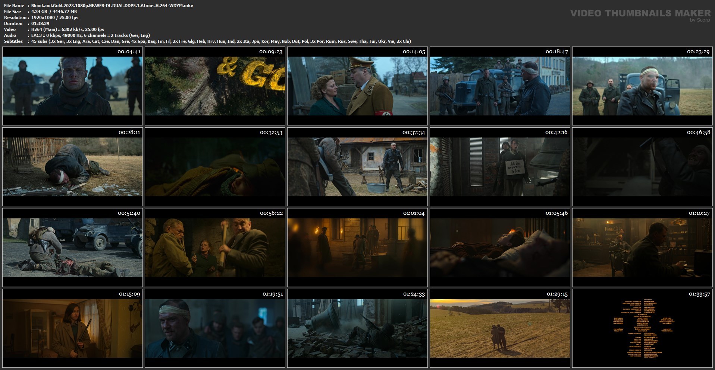
Task: Click the dark frame at 00:32:53
Action: tap(215, 167)
